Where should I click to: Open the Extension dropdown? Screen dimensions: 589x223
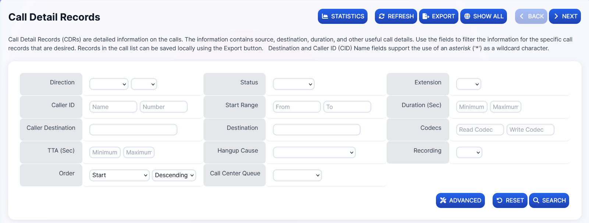[468, 84]
